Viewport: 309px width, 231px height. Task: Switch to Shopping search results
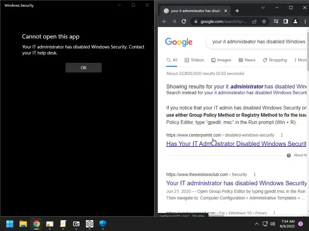(275, 60)
